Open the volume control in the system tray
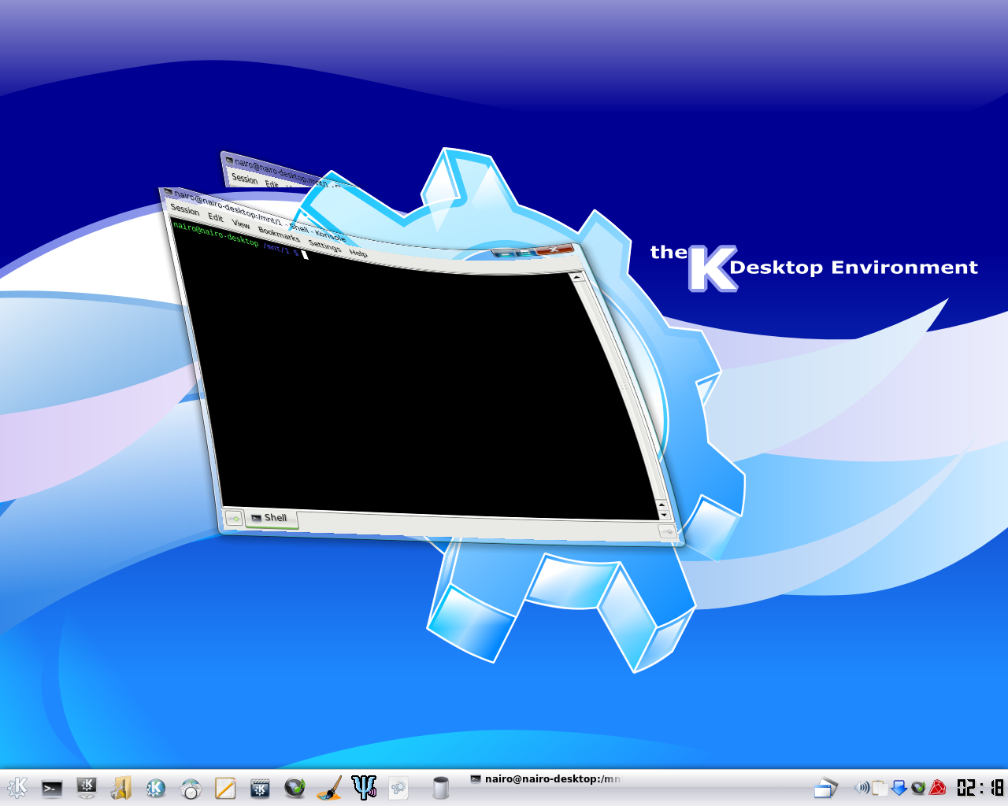 (x=862, y=787)
